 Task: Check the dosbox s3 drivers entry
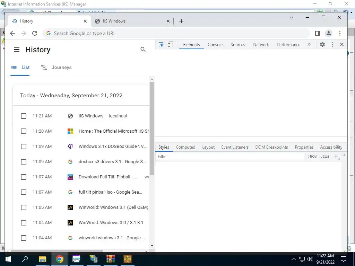(24, 162)
